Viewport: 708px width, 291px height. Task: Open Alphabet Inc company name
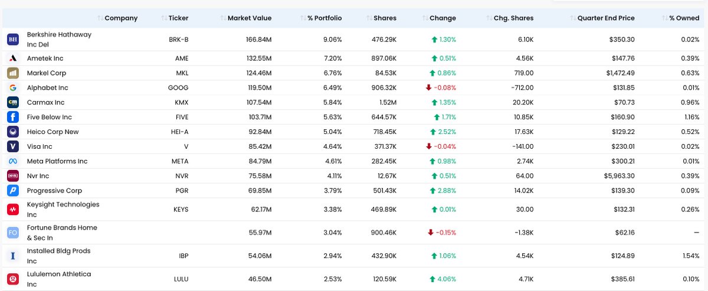(x=48, y=88)
